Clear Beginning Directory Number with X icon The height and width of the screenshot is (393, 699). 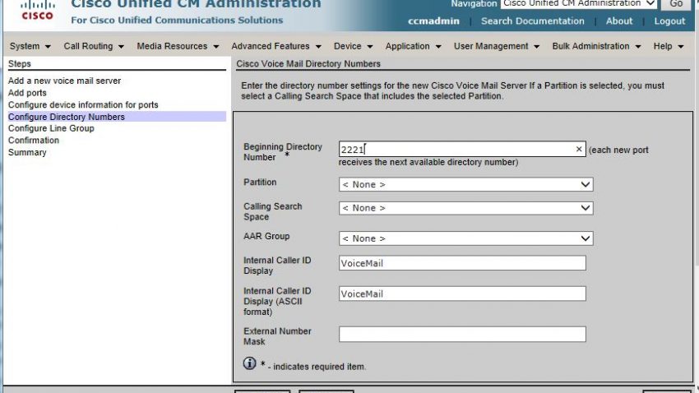pyautogui.click(x=579, y=150)
